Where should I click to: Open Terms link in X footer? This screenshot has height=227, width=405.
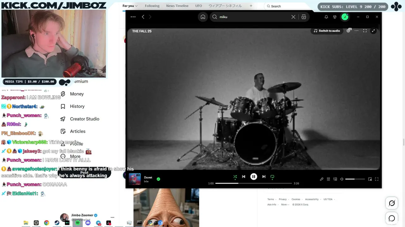coord(271,199)
